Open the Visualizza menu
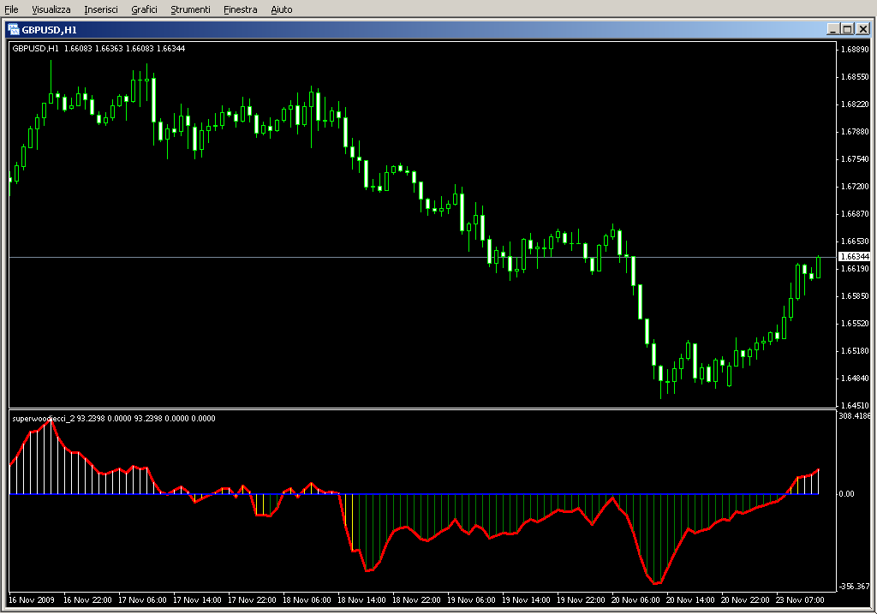Image resolution: width=877 pixels, height=614 pixels. tap(51, 9)
